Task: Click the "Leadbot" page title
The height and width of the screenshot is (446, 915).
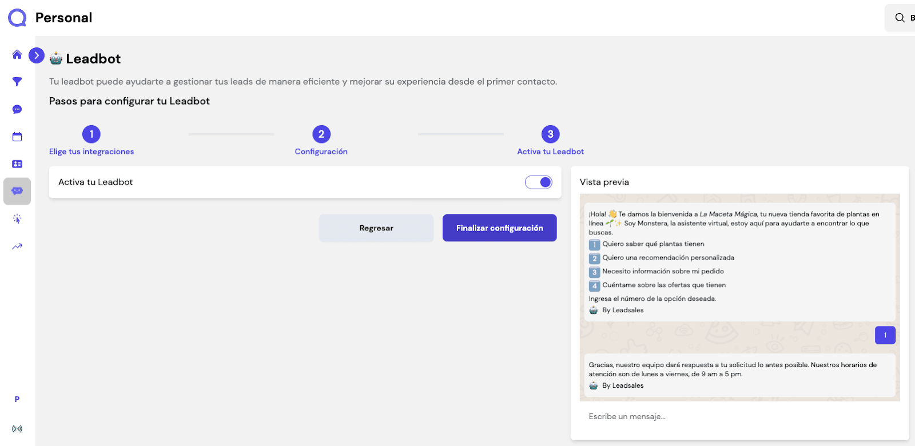Action: [93, 59]
